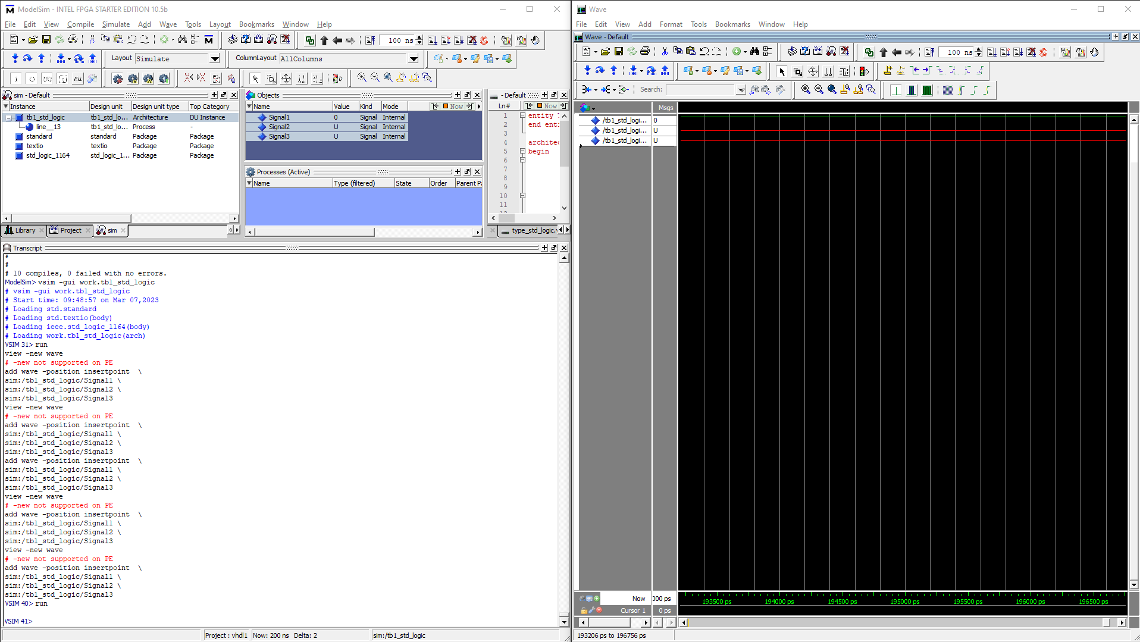This screenshot has height=642, width=1140.
Task: Open the Compile menu in main window
Action: (80, 24)
